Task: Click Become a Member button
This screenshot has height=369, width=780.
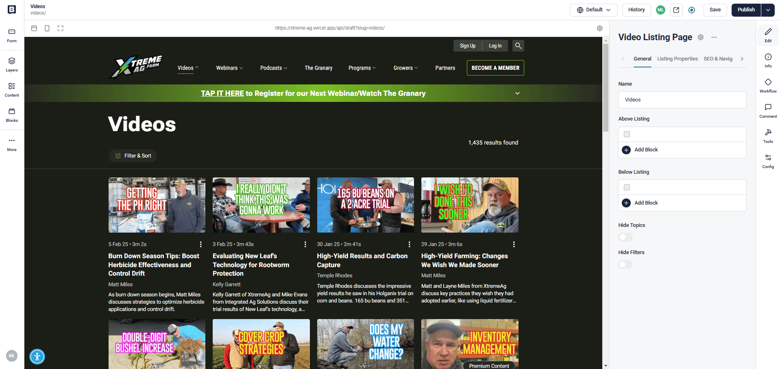Action: pos(495,68)
